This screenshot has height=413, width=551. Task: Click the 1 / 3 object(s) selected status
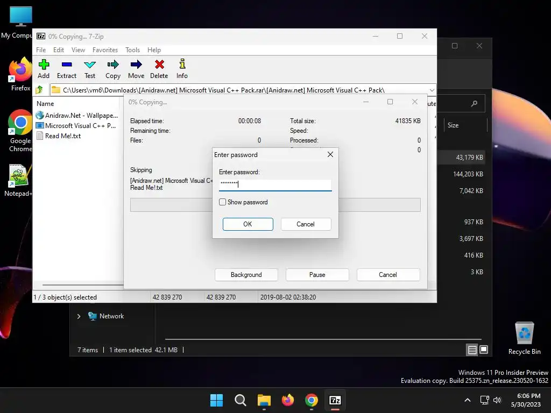click(x=65, y=297)
